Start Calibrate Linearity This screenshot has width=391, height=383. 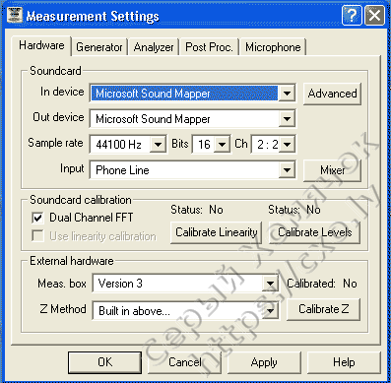click(217, 232)
